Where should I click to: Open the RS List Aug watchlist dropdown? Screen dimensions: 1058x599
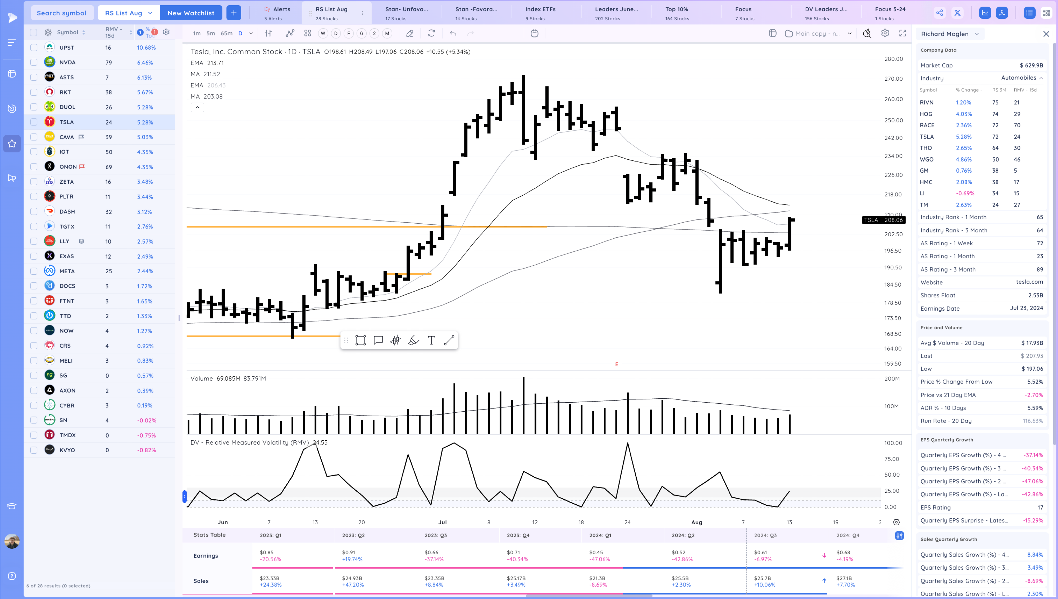(x=128, y=13)
